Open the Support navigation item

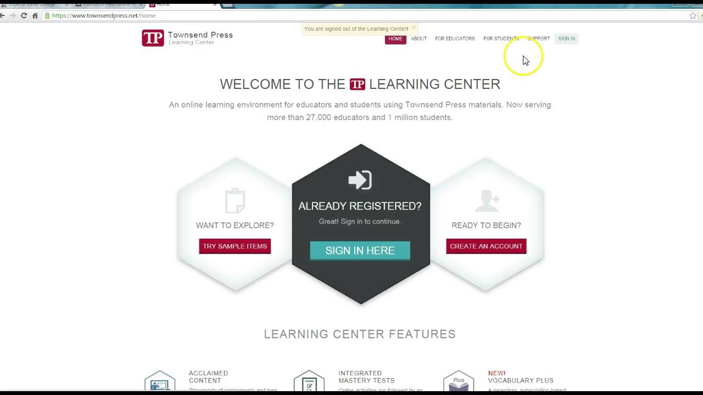click(x=538, y=39)
